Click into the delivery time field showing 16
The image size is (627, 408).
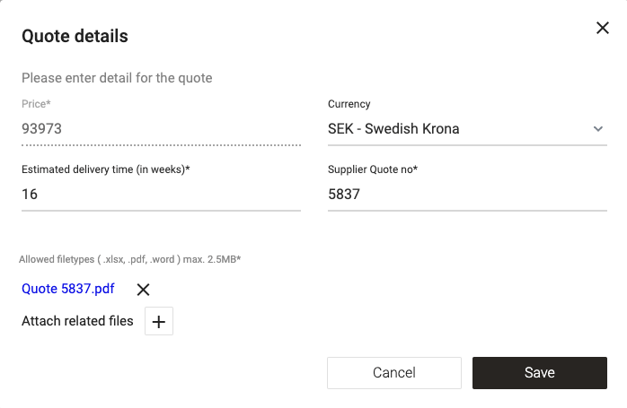[x=161, y=194]
